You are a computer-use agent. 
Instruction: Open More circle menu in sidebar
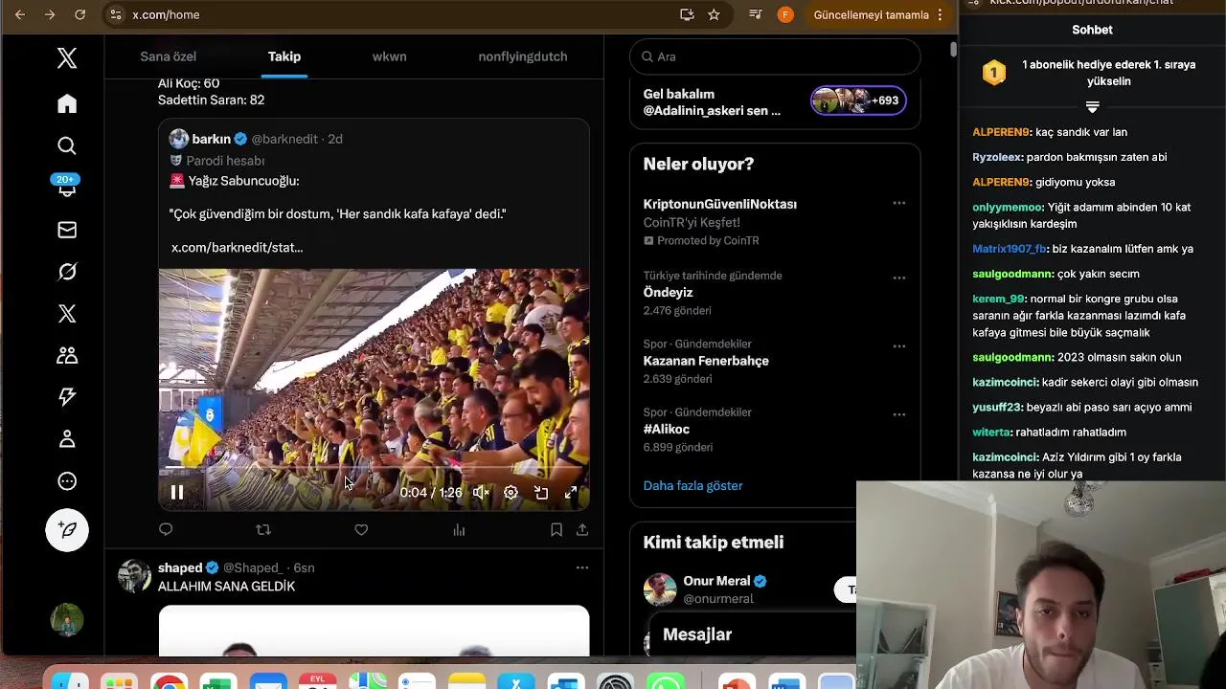point(67,481)
